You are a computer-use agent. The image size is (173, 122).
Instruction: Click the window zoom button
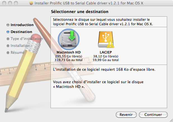tap(16, 3)
